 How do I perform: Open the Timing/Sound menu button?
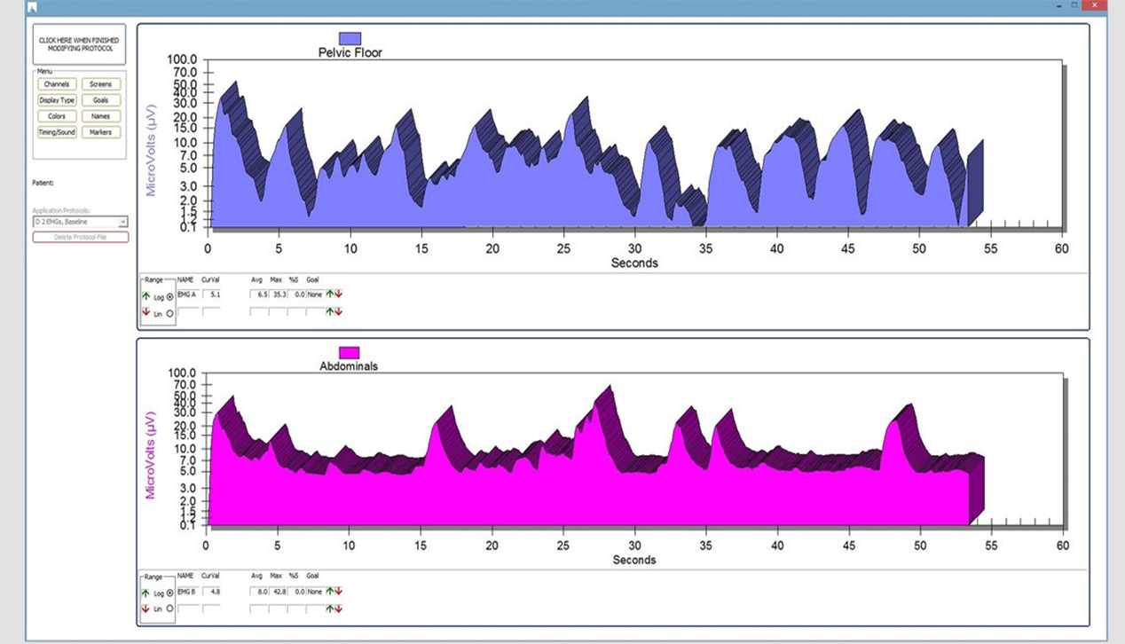point(57,132)
